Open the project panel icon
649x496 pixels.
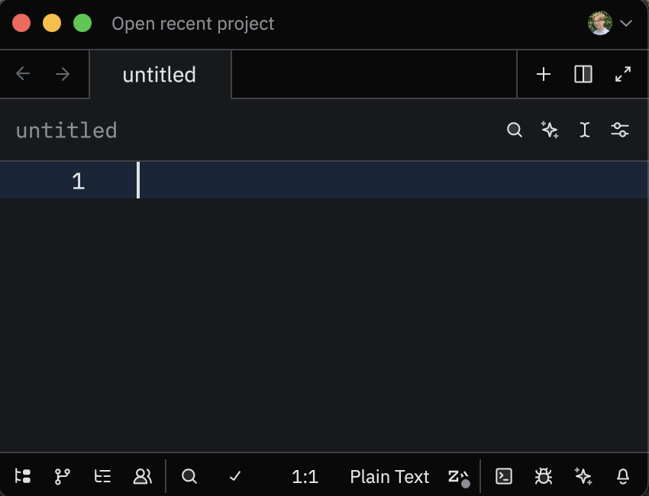pos(23,477)
